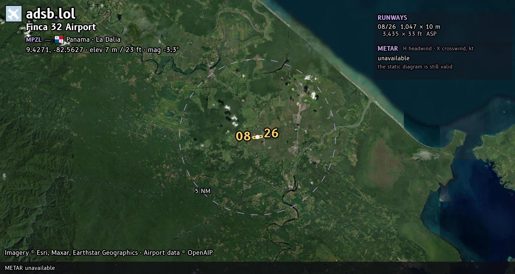Click the Panama flag icon
The height and width of the screenshot is (274, 515).
[x=59, y=39]
